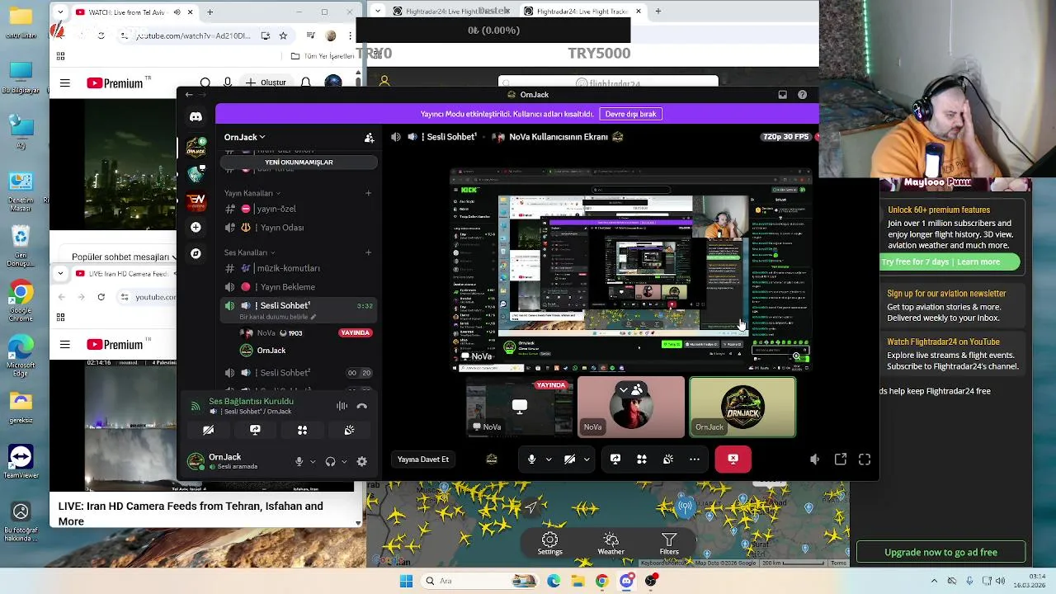Screen dimensions: 1056x594
Task: Open activities icon in voice connection panel
Action: coord(302,430)
